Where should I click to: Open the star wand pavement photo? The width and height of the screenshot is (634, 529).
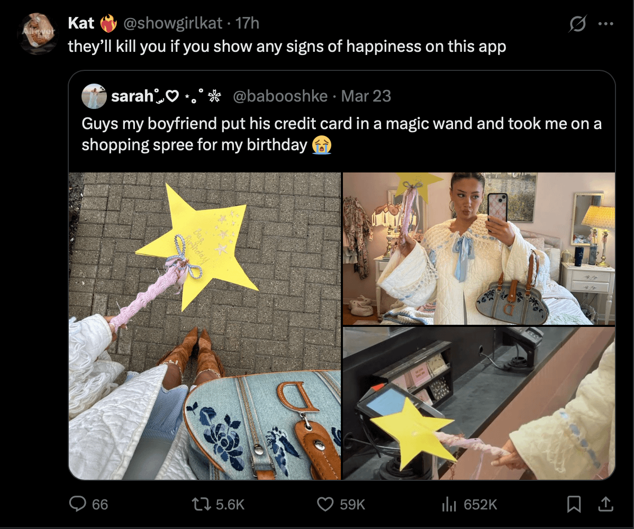tap(205, 326)
